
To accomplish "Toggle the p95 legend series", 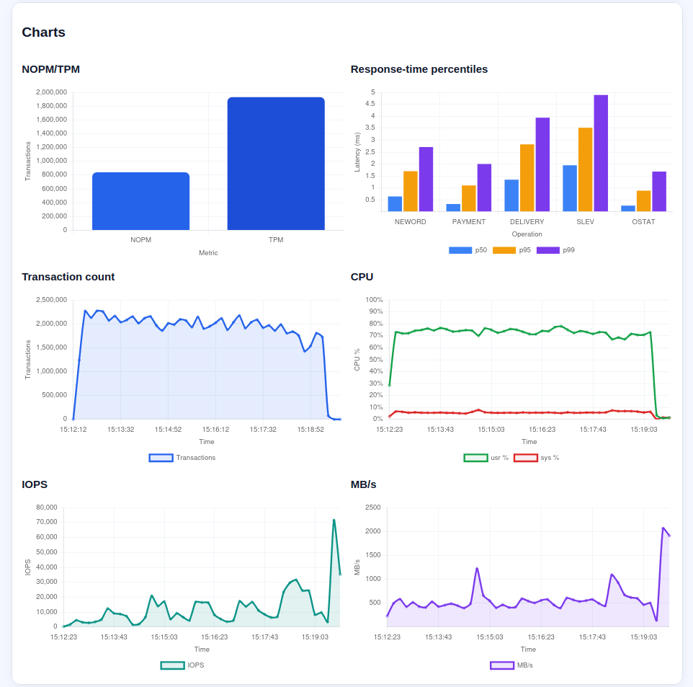I will click(x=511, y=250).
